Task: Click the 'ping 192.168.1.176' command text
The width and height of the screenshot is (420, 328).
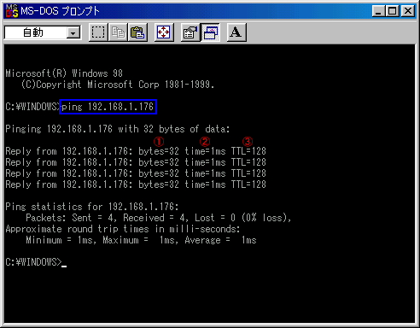Action: pyautogui.click(x=108, y=107)
